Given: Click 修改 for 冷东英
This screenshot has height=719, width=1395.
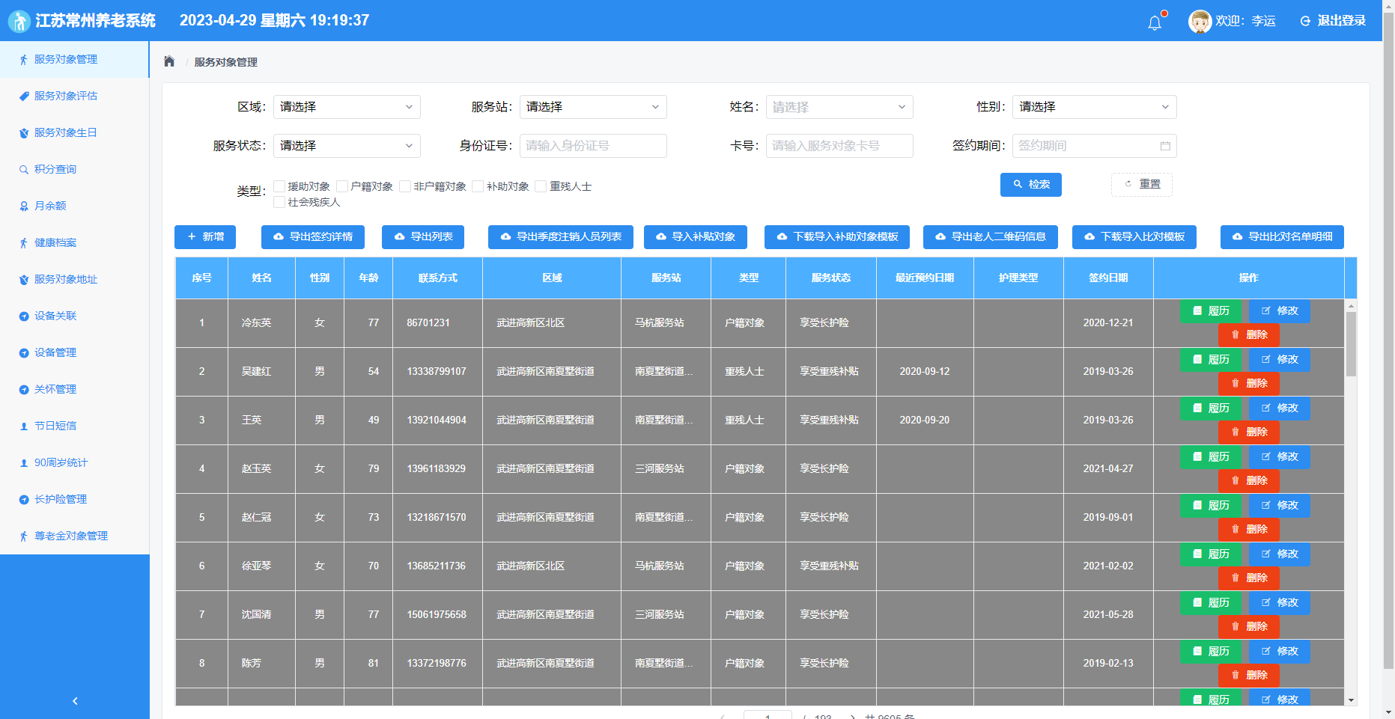Looking at the screenshot, I should pyautogui.click(x=1280, y=311).
